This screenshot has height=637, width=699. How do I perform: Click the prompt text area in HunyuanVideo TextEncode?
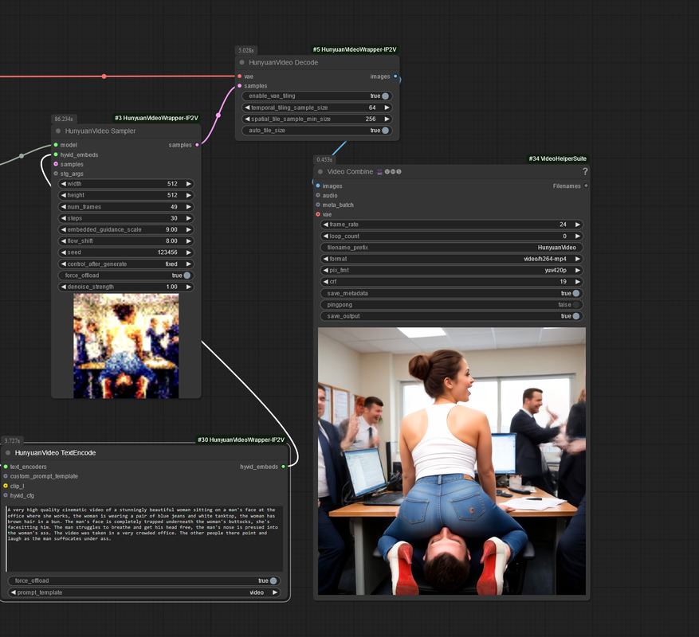point(144,538)
